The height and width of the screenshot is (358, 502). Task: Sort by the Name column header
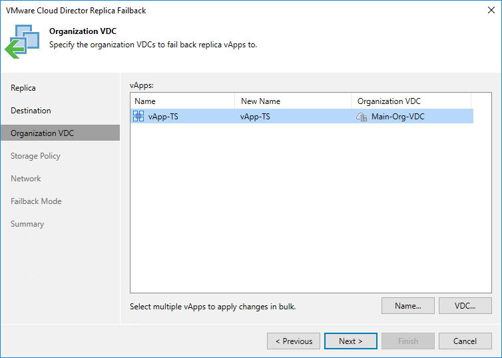pyautogui.click(x=183, y=101)
